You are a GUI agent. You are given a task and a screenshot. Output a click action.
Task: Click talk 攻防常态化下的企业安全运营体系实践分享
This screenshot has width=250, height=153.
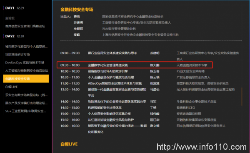tap(117, 102)
